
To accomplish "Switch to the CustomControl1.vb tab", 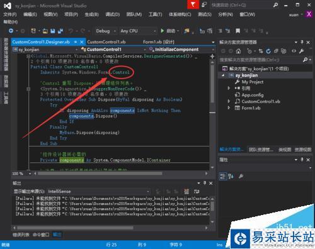I will coord(106,42).
